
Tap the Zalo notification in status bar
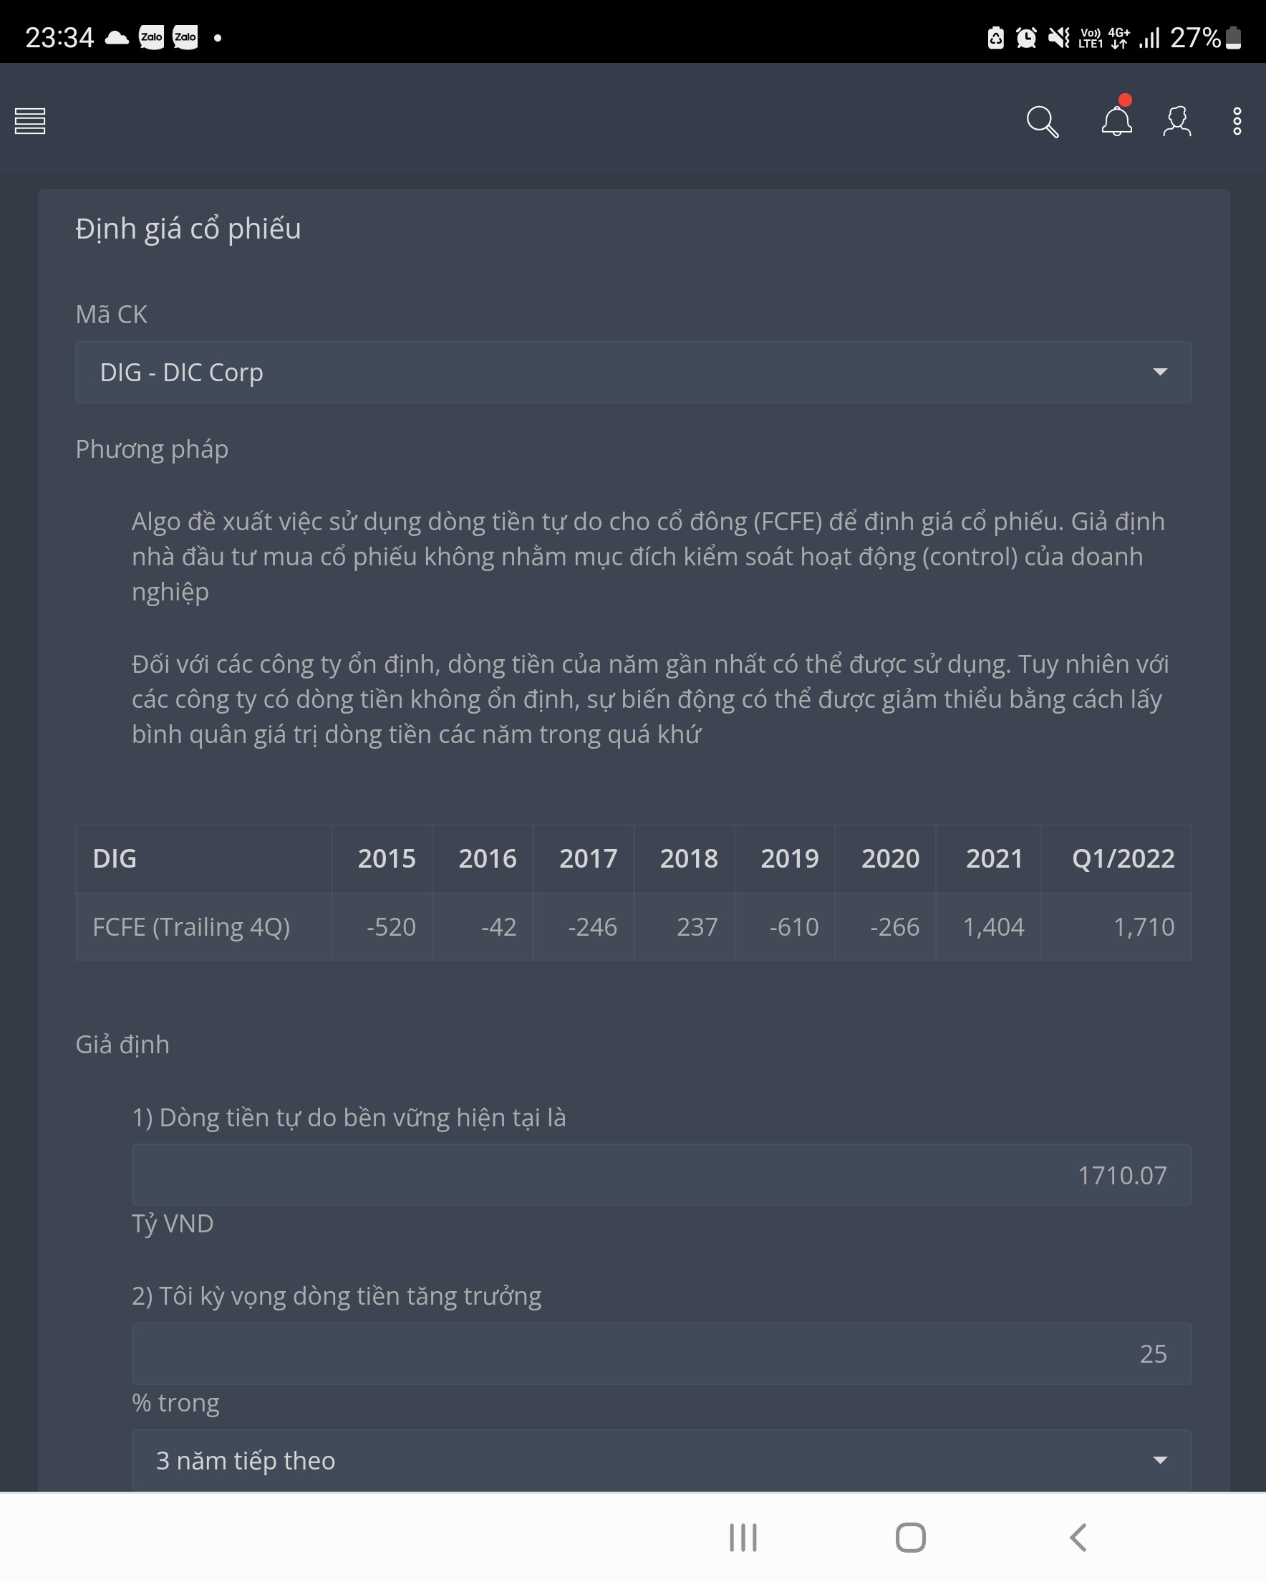point(152,37)
